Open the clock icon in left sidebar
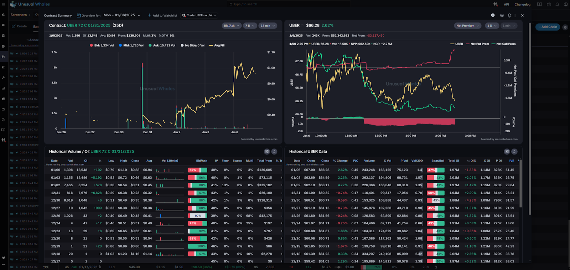This screenshot has width=570, height=270. (x=3, y=119)
